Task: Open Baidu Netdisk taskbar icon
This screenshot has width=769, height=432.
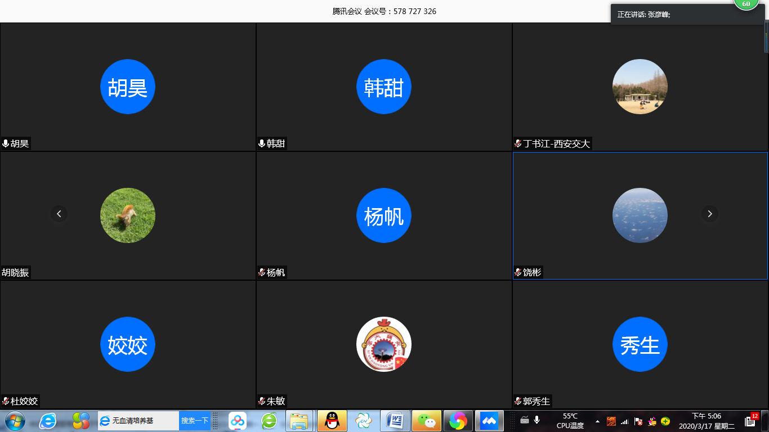Action: click(x=238, y=421)
